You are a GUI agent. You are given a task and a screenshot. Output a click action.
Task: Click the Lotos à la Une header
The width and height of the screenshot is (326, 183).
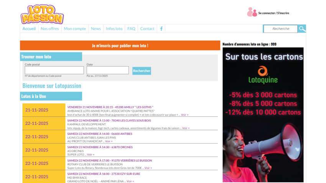coord(51,96)
